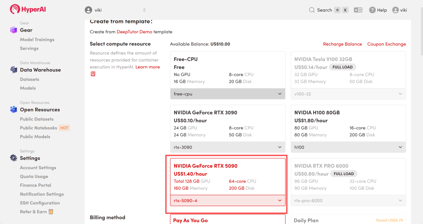Click the language switch icon
Image resolution: width=423 pixels, height=224 pixels.
point(358,10)
